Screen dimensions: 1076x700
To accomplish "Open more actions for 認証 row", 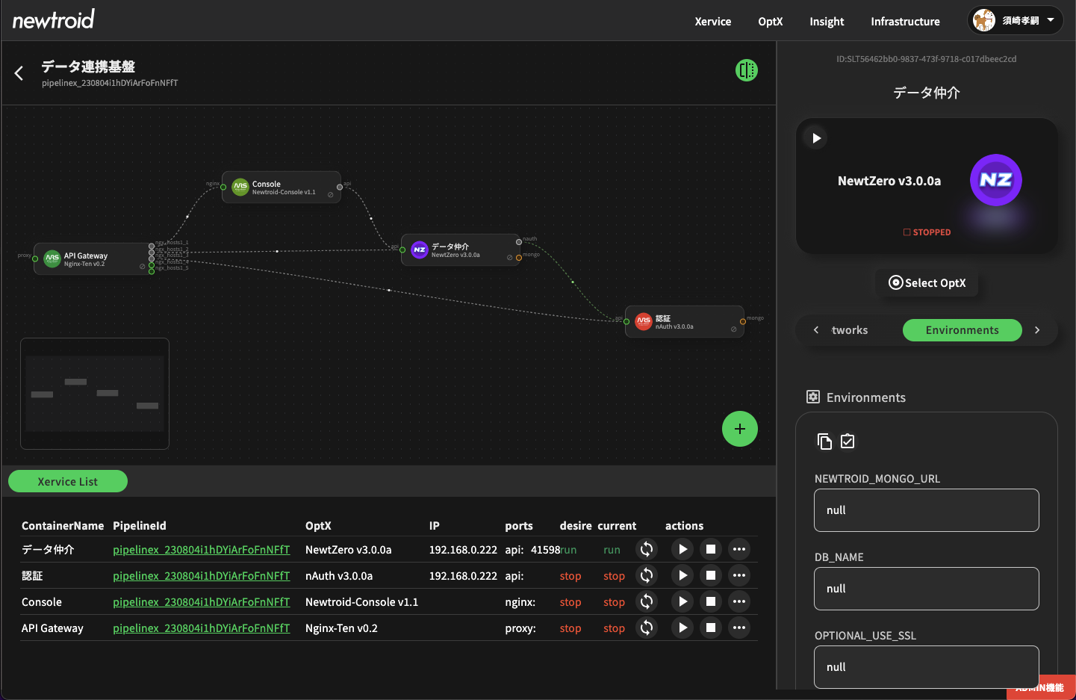I will point(739,575).
